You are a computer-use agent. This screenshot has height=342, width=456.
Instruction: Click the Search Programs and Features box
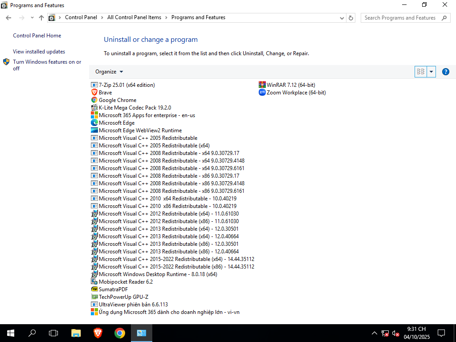point(400,18)
